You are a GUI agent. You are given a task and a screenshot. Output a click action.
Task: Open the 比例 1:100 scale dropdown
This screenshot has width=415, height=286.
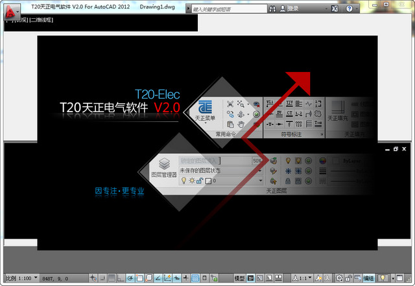22,278
